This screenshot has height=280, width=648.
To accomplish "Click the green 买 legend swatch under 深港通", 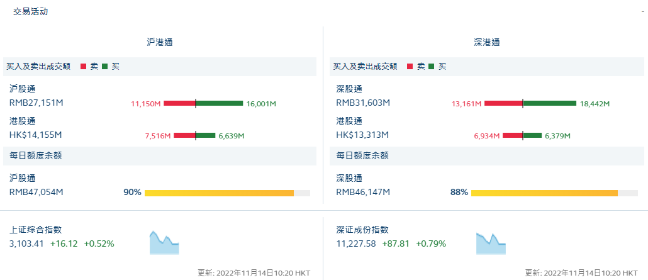I will coord(432,66).
